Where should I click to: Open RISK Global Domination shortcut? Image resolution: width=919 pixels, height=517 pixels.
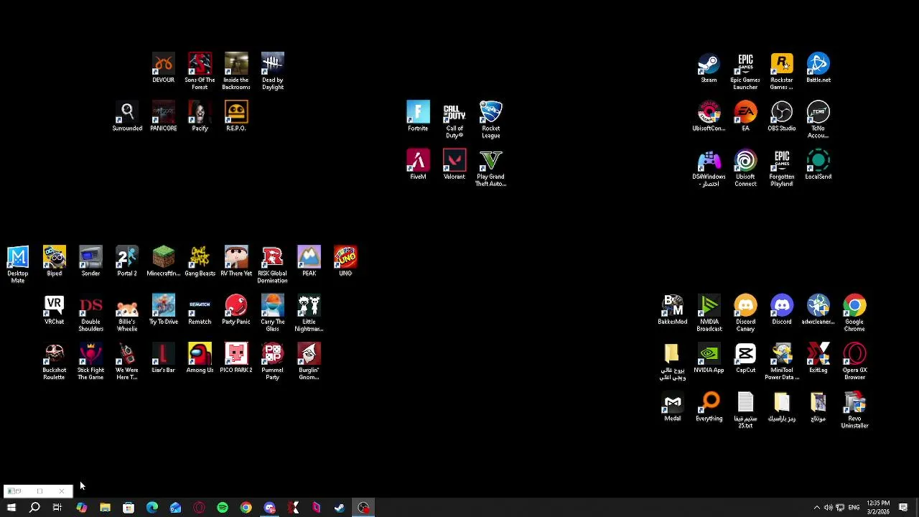pos(273,264)
